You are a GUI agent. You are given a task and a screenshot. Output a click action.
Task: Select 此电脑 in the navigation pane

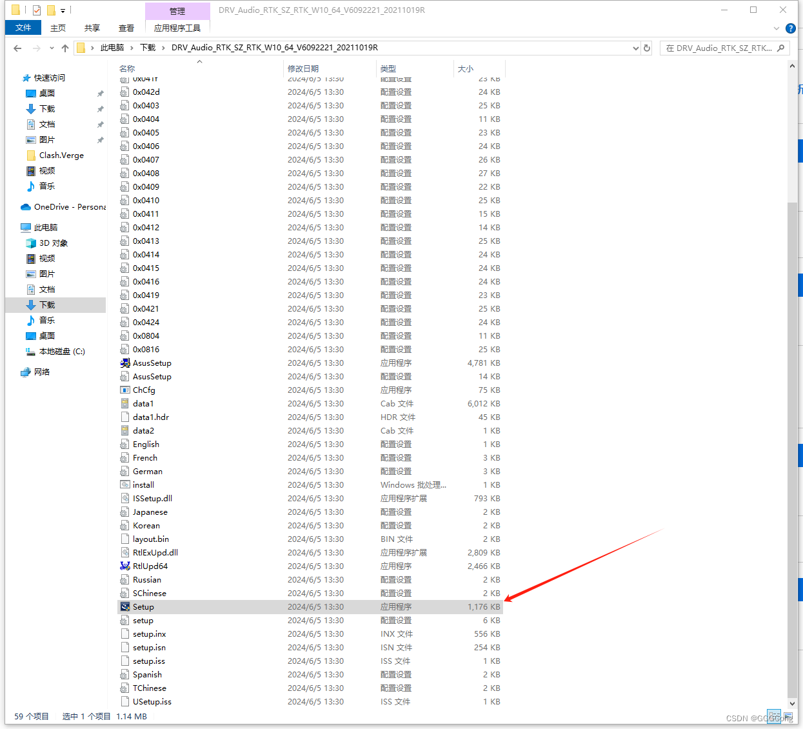point(46,228)
